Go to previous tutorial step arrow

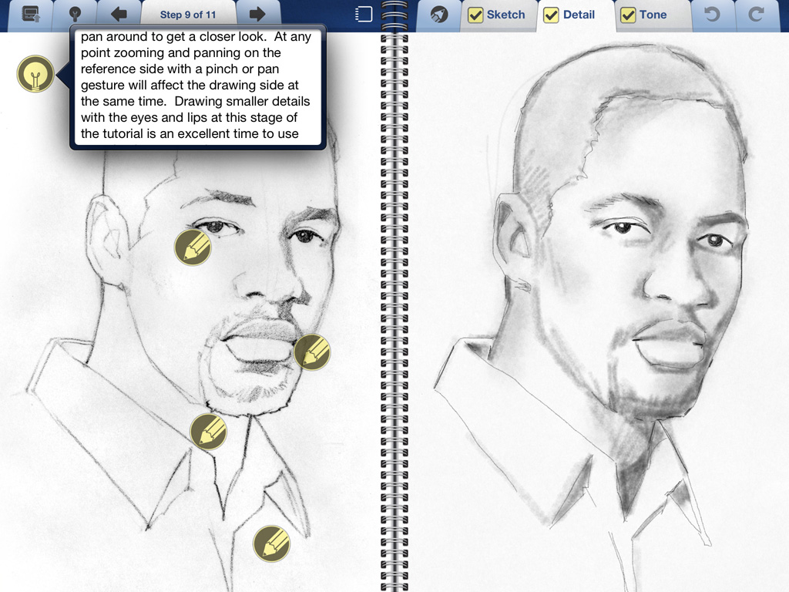click(x=119, y=14)
